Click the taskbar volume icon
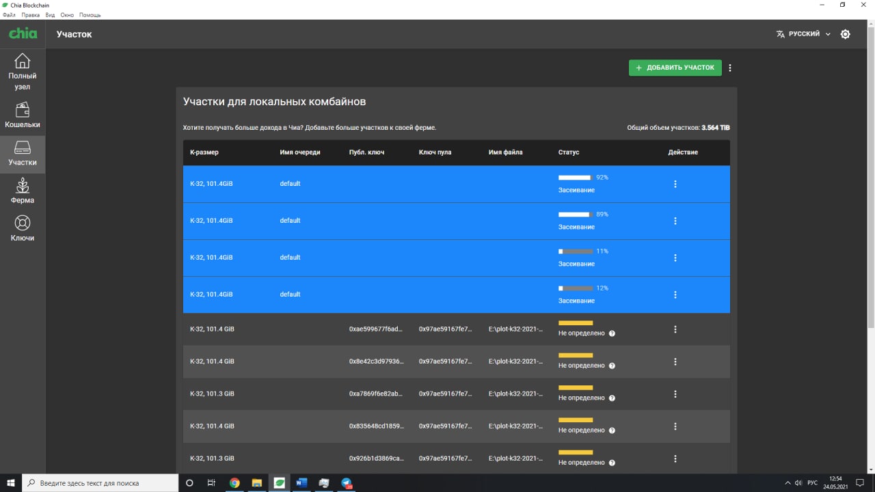 (x=798, y=482)
